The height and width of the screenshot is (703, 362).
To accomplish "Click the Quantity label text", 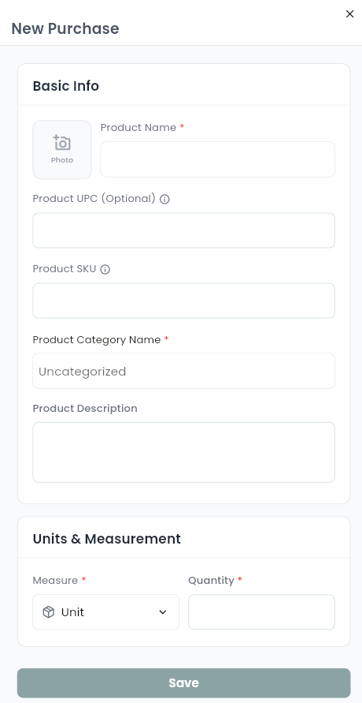I will coord(211,580).
